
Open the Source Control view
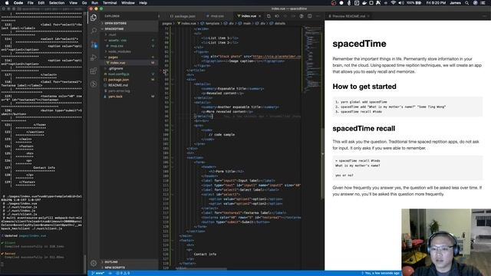[x=94, y=44]
